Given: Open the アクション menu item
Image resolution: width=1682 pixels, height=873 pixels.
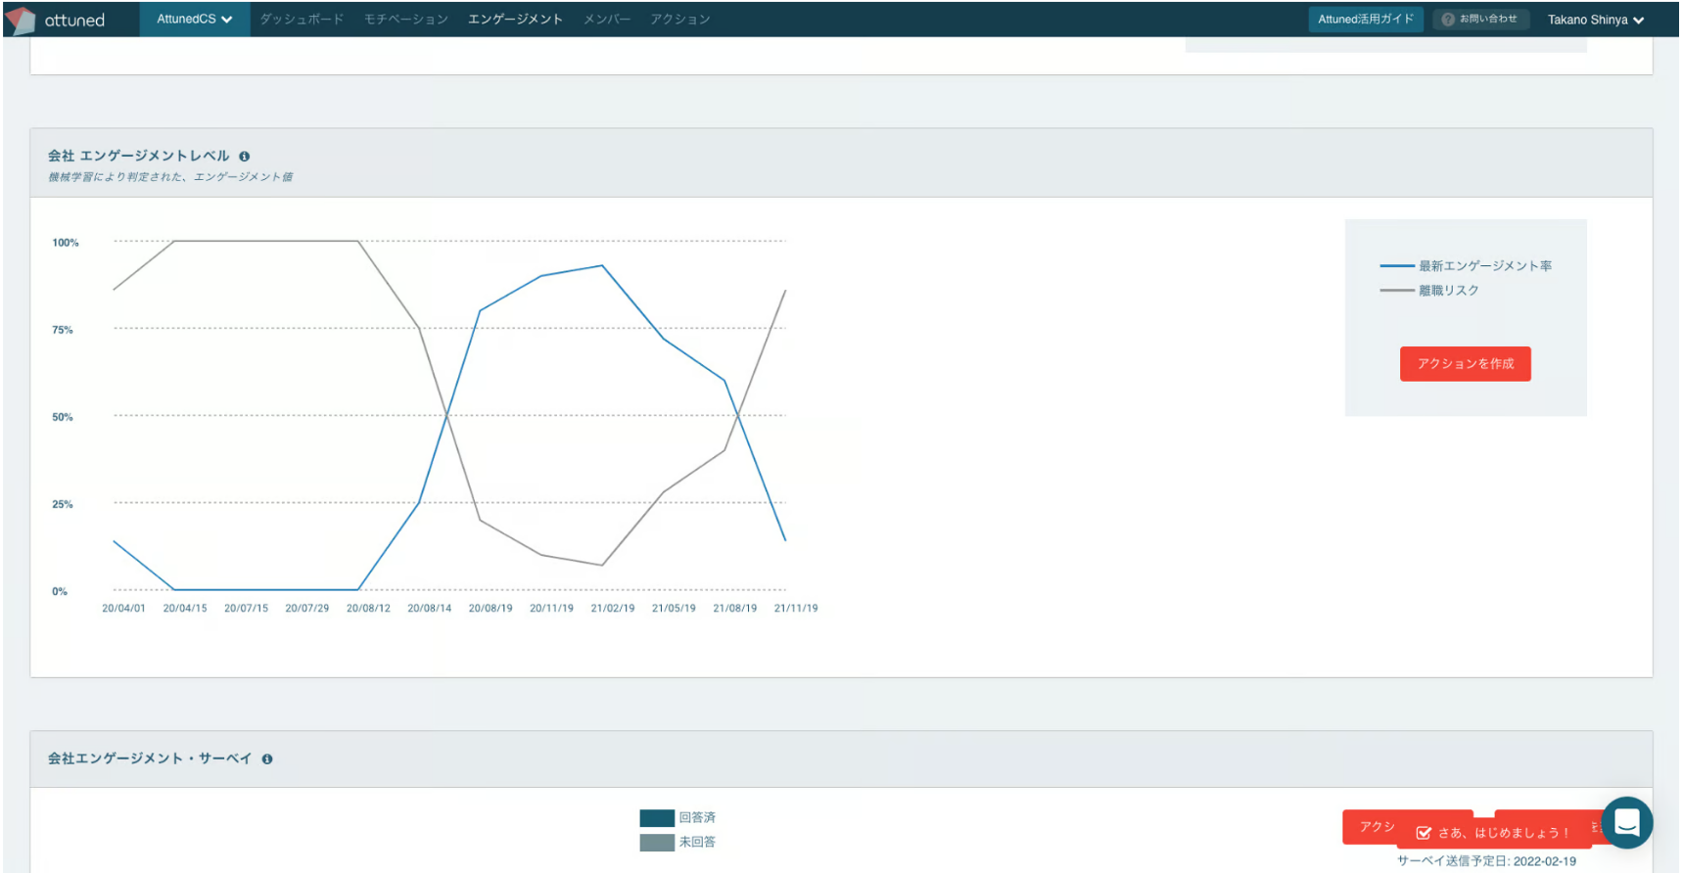Looking at the screenshot, I should (680, 20).
